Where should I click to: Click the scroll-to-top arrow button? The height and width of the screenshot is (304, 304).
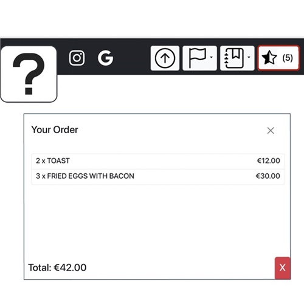pyautogui.click(x=165, y=58)
